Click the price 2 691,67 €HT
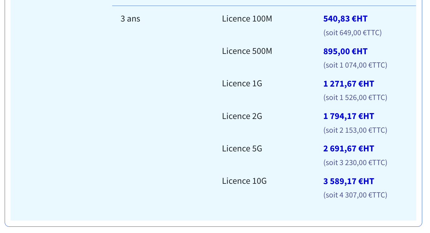This screenshot has height=233, width=430. click(349, 149)
